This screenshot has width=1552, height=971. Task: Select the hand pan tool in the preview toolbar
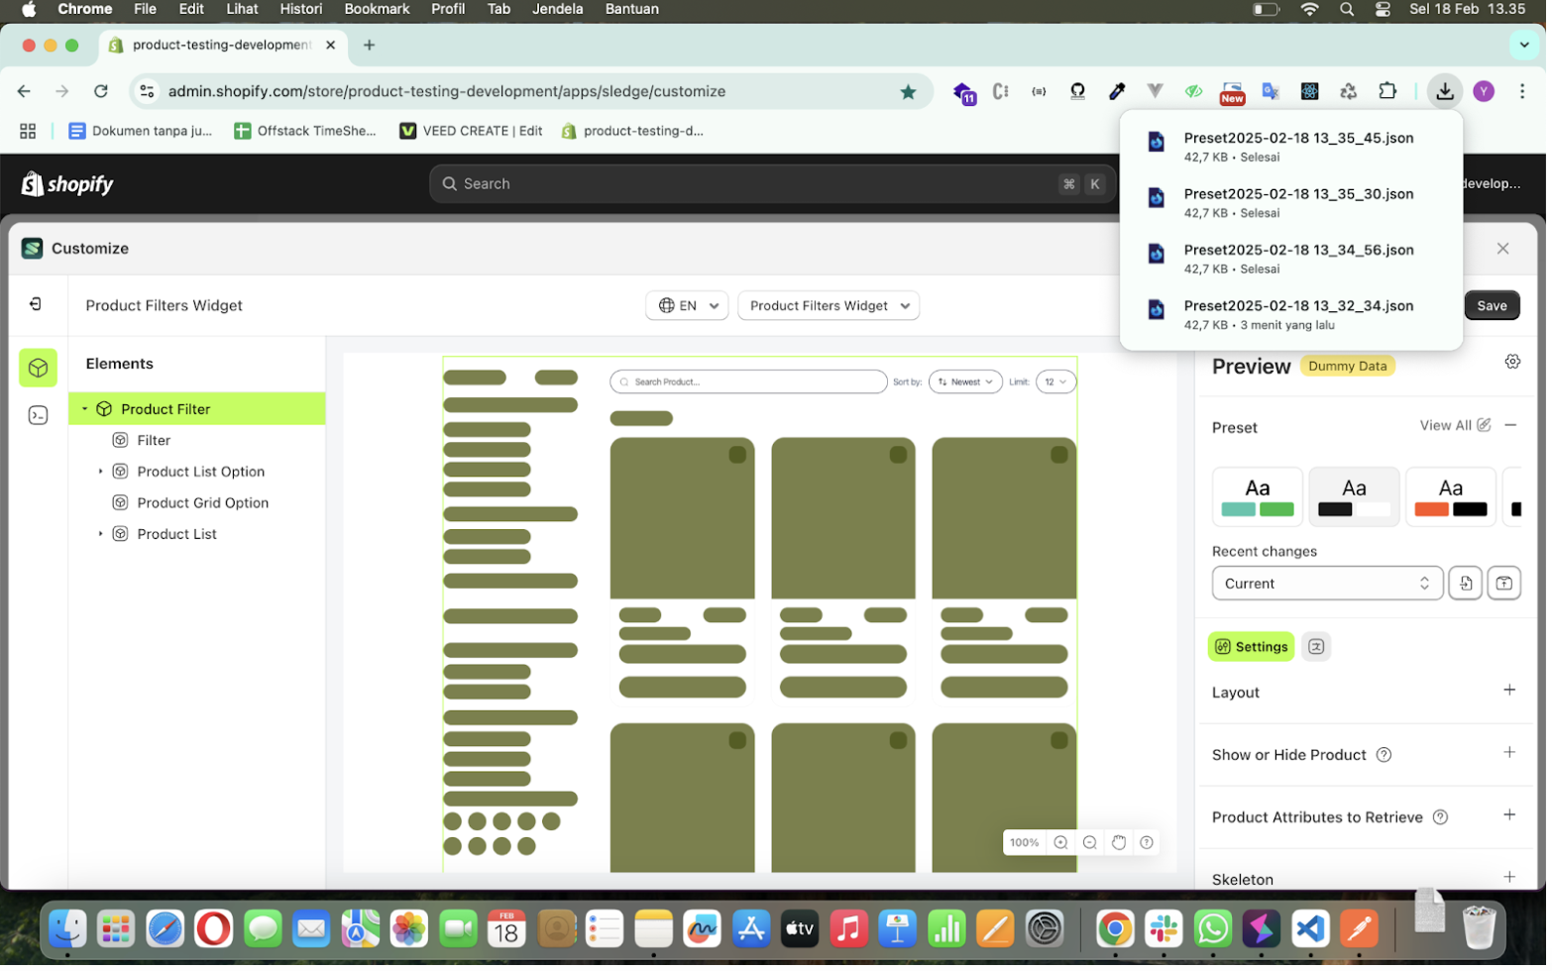(x=1118, y=842)
